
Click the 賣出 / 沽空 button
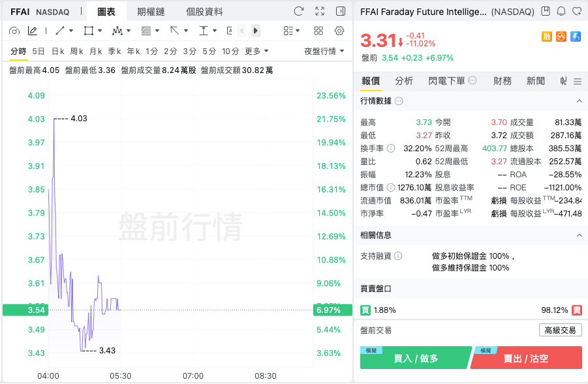click(526, 358)
